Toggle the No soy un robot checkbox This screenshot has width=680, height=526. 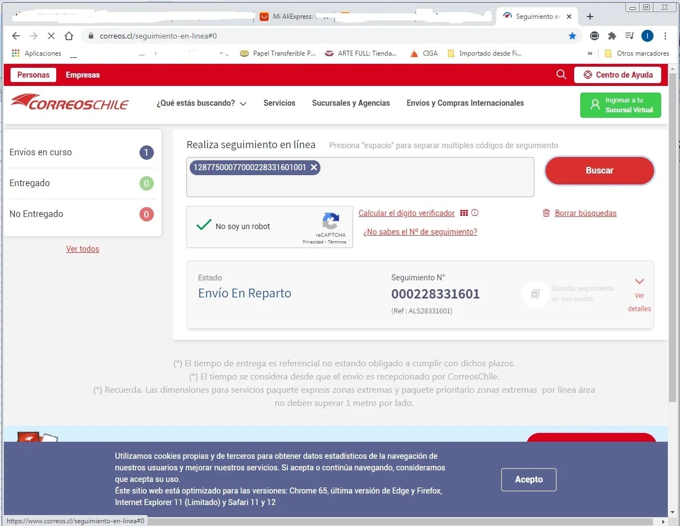(x=204, y=225)
